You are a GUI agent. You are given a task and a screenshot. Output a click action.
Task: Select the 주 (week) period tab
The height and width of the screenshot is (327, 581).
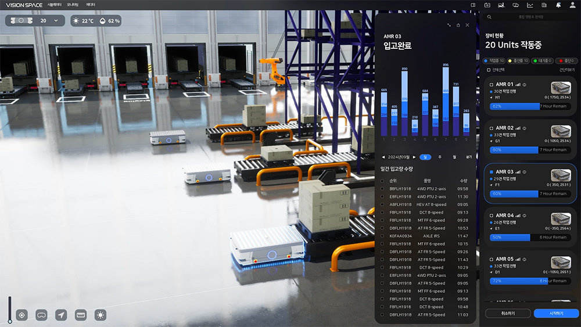(x=439, y=157)
